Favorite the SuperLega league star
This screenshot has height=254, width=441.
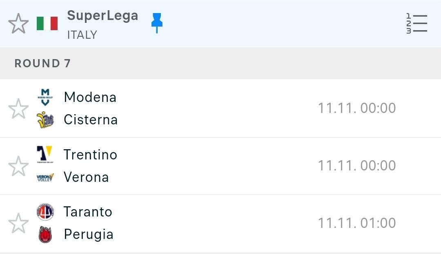[18, 24]
